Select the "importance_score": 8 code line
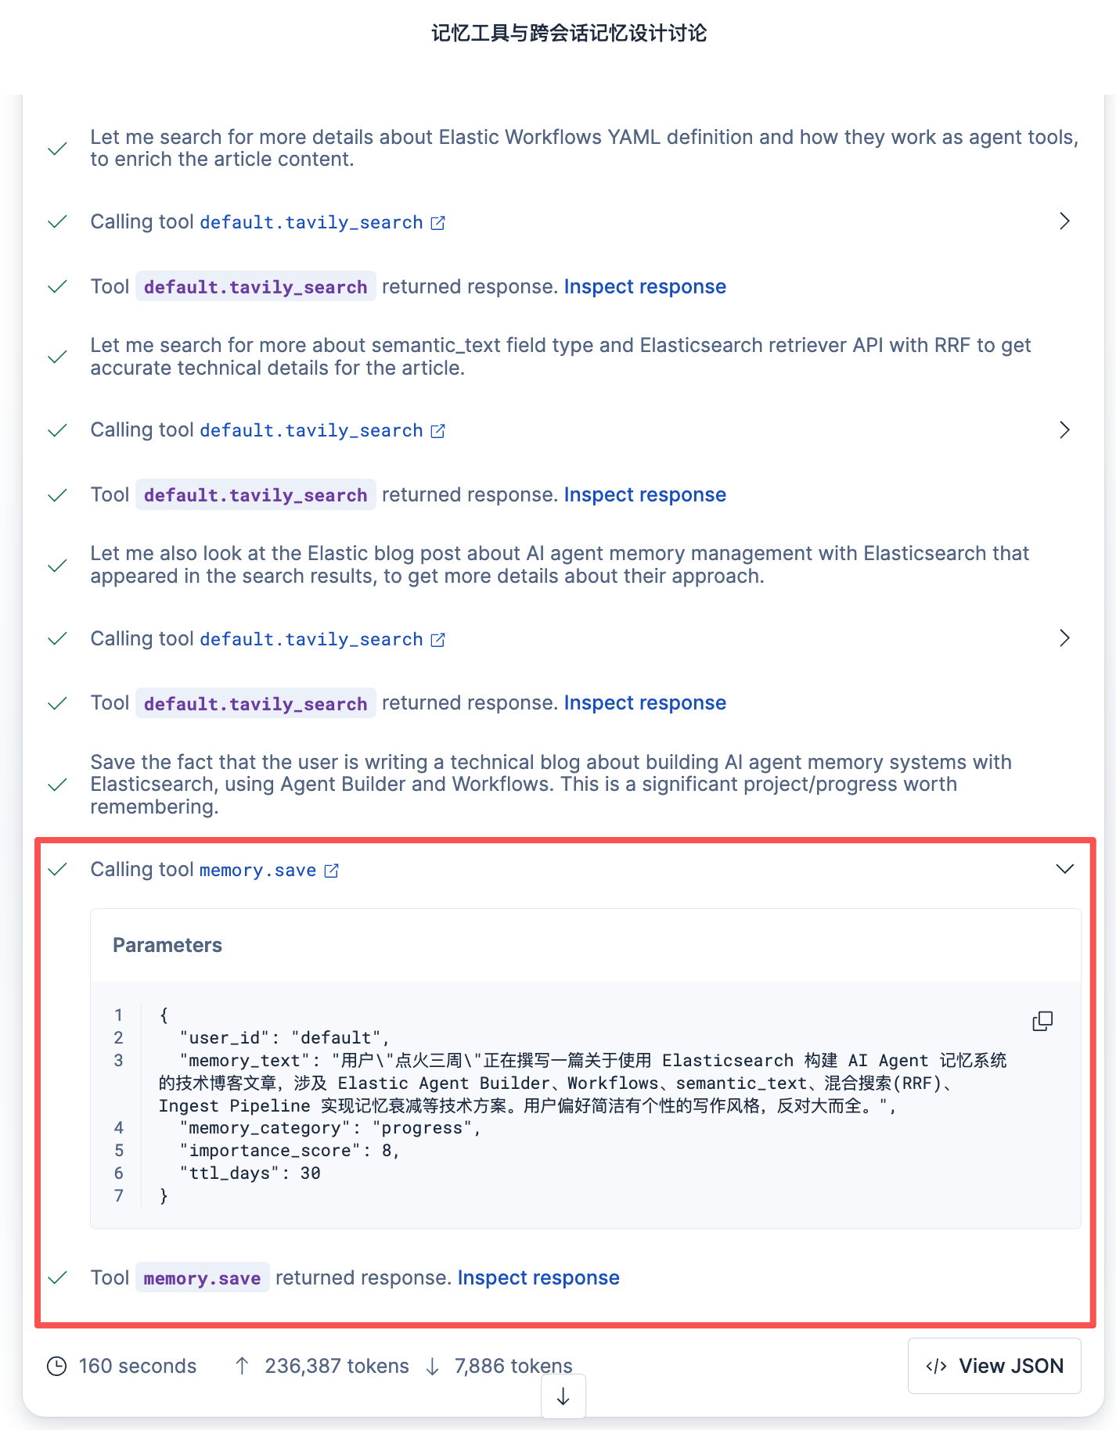This screenshot has height=1430, width=1116. click(290, 1151)
